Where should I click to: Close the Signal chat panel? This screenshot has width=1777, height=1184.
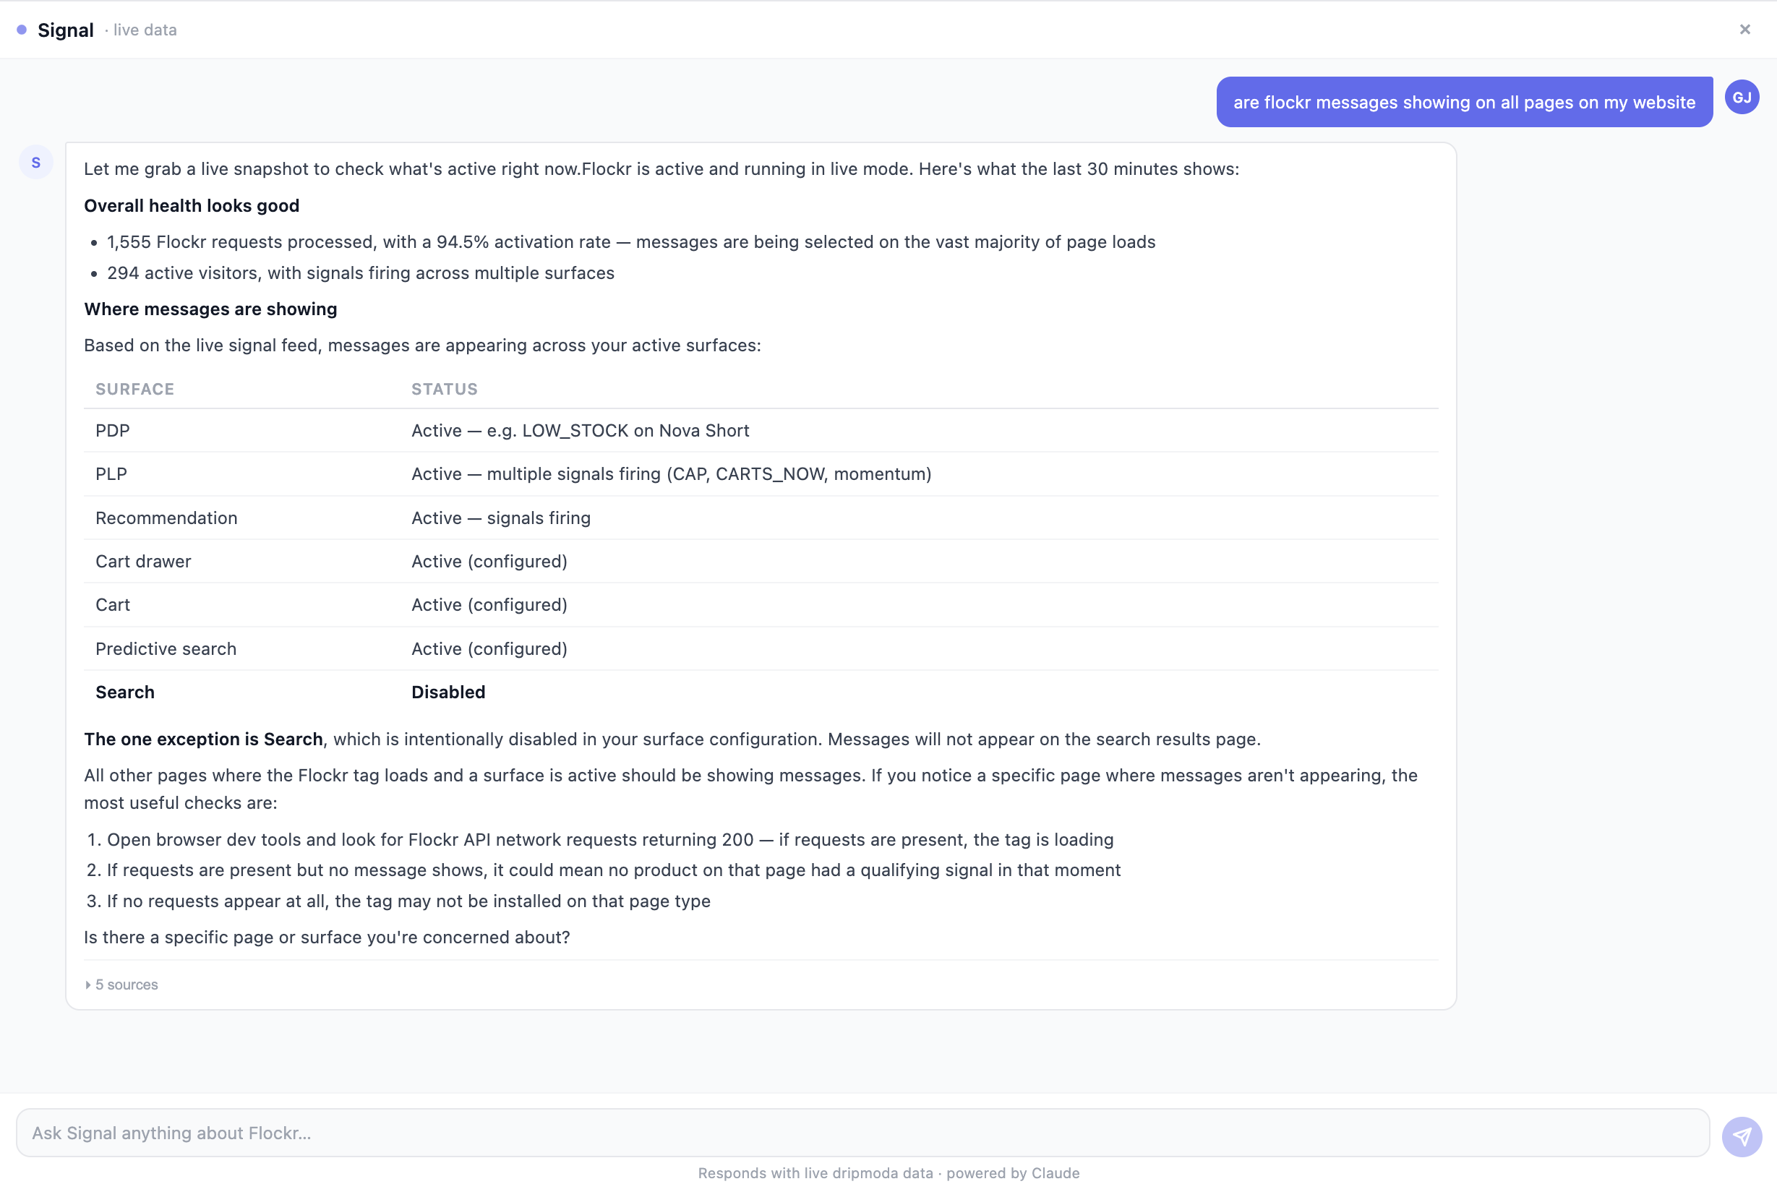point(1744,30)
